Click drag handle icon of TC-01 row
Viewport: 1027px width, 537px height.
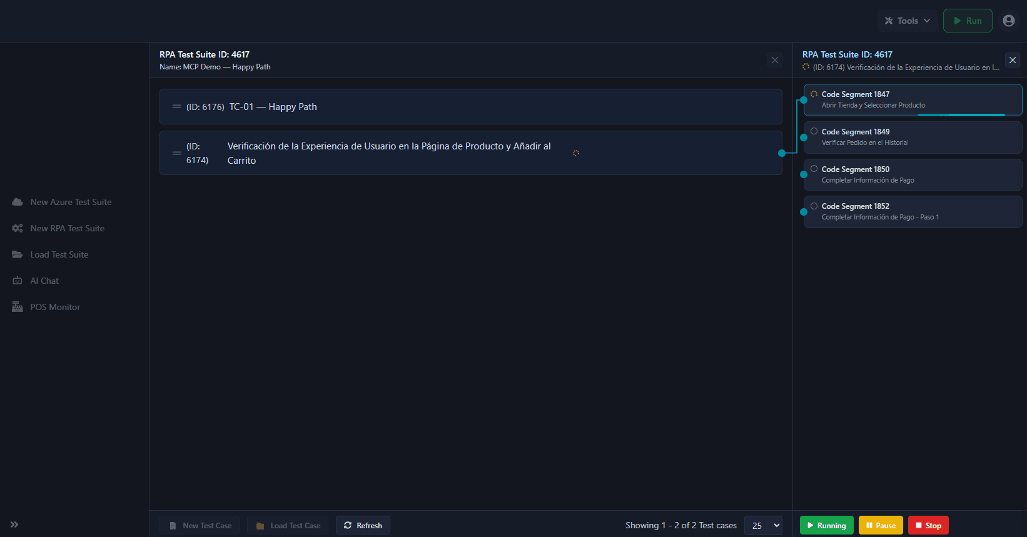(177, 107)
